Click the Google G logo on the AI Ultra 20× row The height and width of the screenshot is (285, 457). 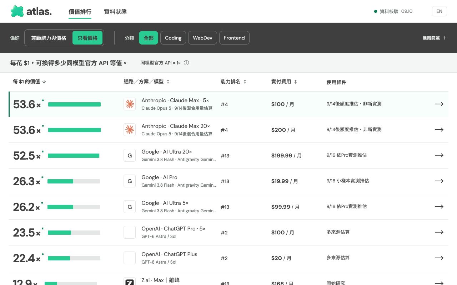130,155
